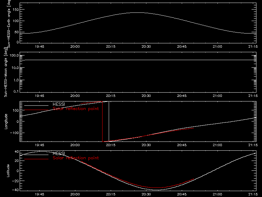Screen dimensions: 262x197
Task: Click the white vertical wrap line in Longitude plot
Action: (x=109, y=121)
